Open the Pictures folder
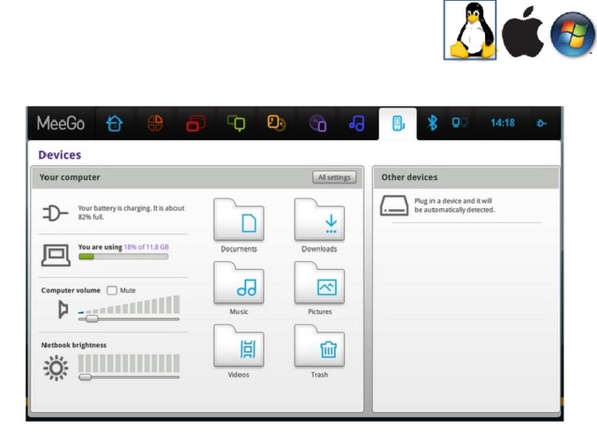597x448 pixels. coord(319,288)
